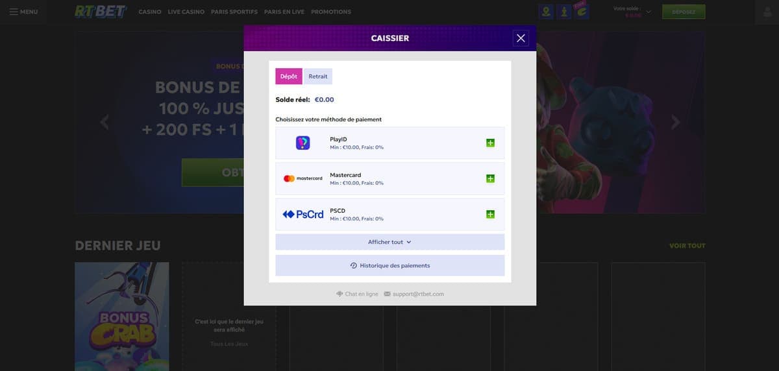Click the Mastercard method name
The width and height of the screenshot is (779, 371).
345,175
